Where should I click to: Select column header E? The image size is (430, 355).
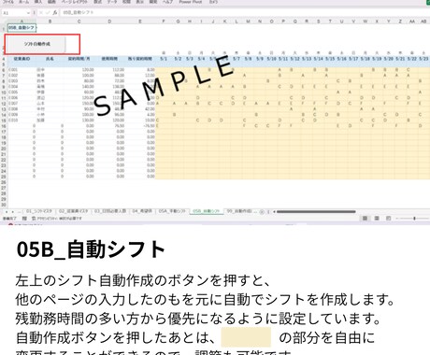(140, 21)
